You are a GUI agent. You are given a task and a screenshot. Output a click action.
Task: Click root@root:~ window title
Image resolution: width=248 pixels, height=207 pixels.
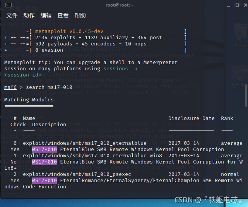(x=120, y=5)
